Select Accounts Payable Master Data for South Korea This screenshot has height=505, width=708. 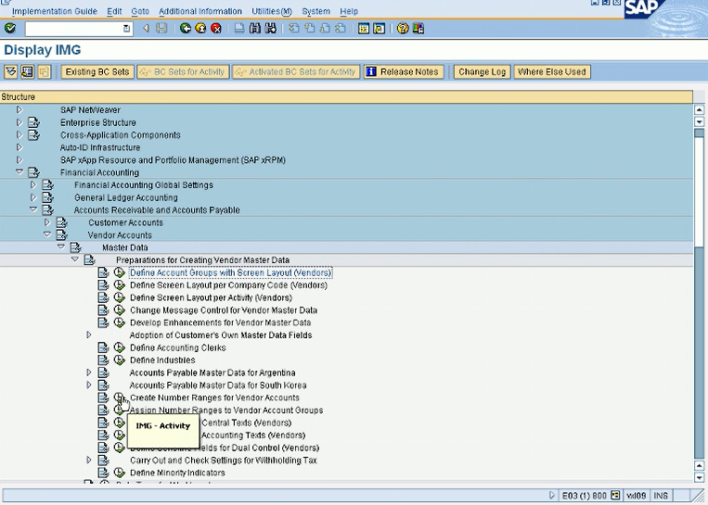point(218,385)
